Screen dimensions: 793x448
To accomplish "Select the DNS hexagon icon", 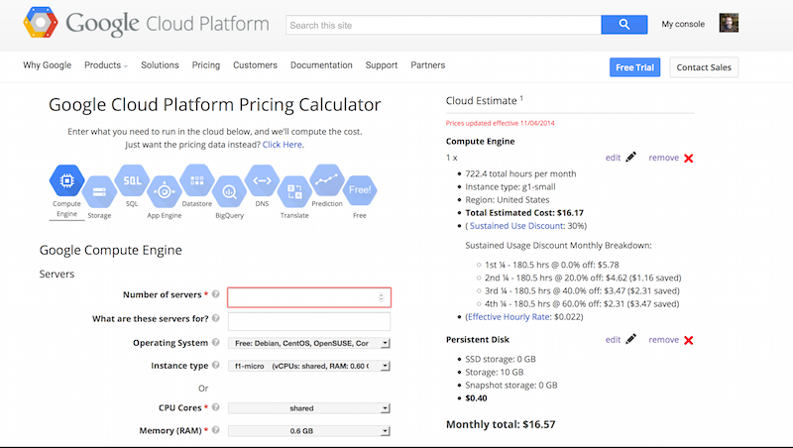I will pyautogui.click(x=262, y=180).
